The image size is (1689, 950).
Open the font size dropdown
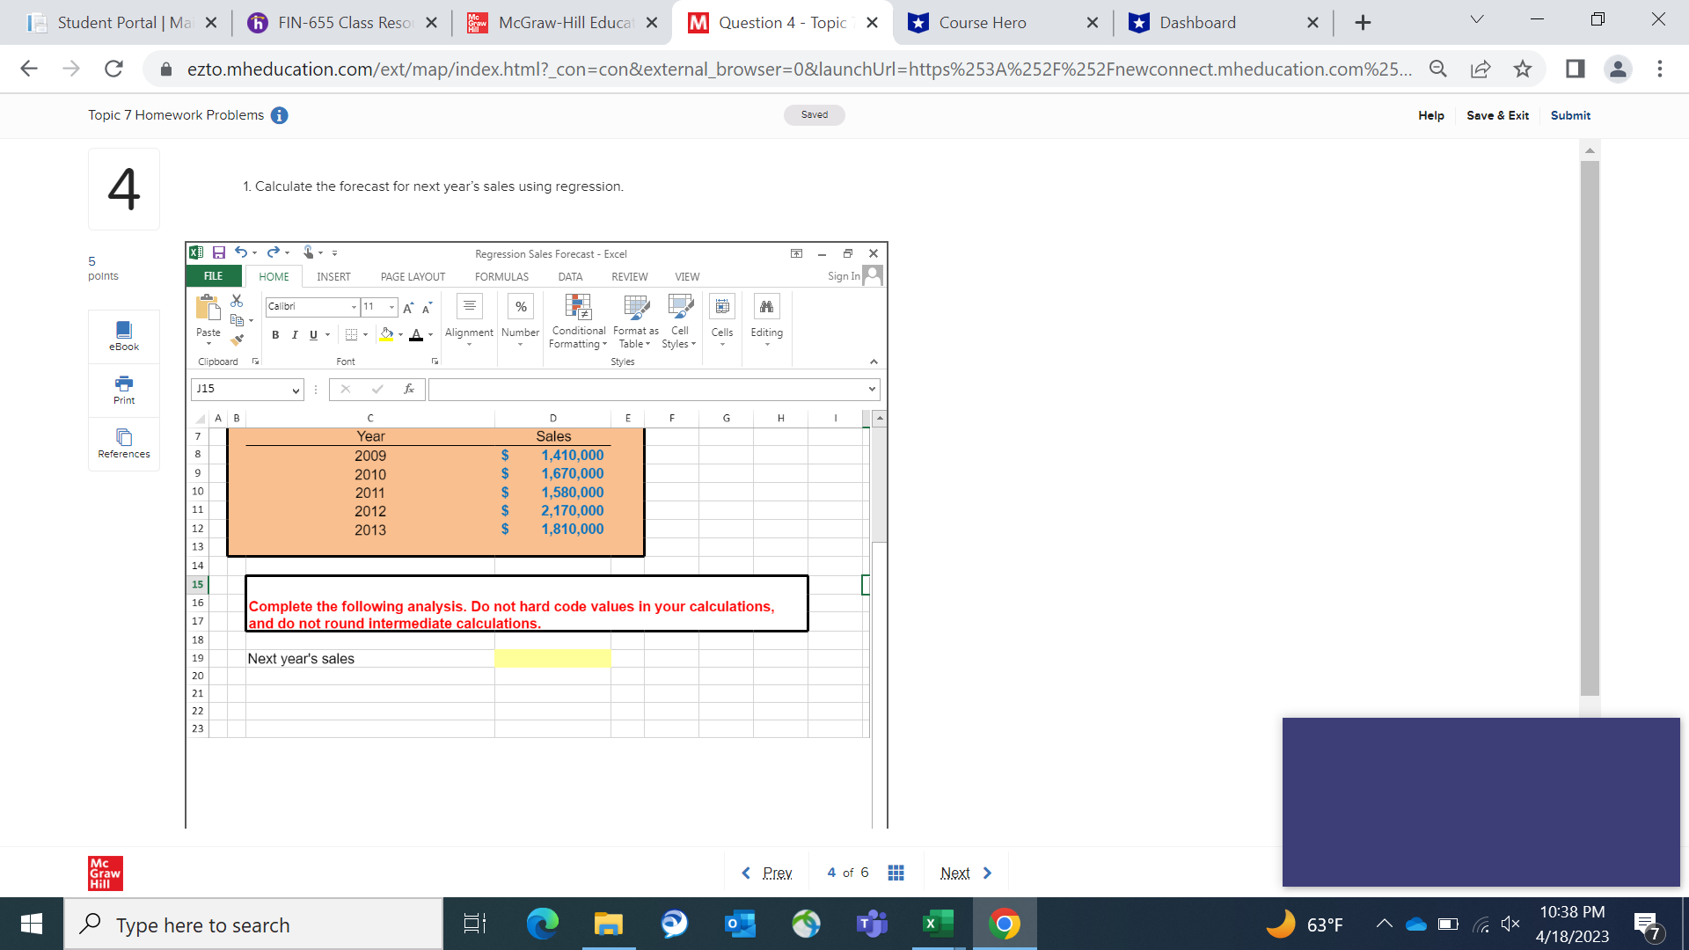click(x=391, y=307)
